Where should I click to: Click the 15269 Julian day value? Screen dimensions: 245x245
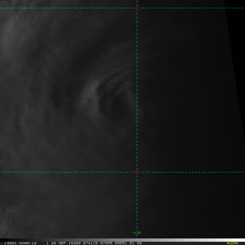(x=66, y=243)
